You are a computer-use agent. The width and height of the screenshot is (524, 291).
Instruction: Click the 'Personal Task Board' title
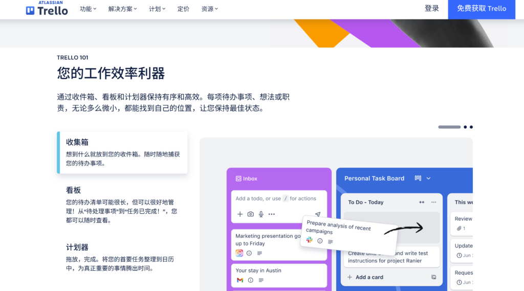pyautogui.click(x=374, y=178)
